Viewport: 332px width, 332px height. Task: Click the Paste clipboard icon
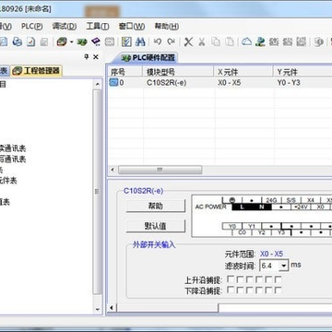(x=230, y=41)
